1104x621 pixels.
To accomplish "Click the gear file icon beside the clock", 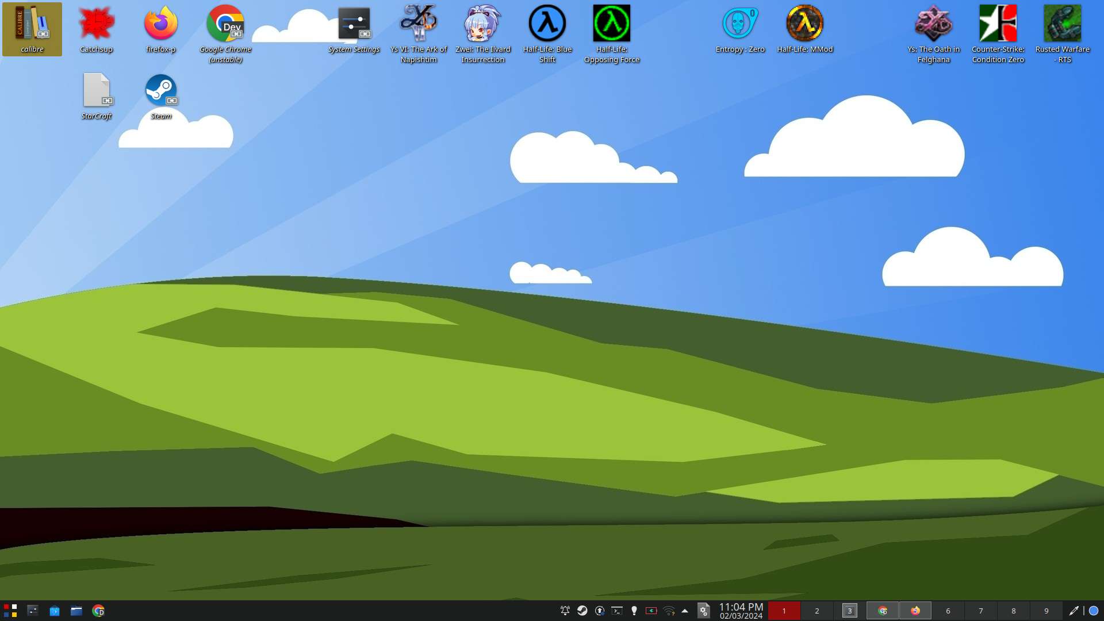I will pyautogui.click(x=704, y=611).
